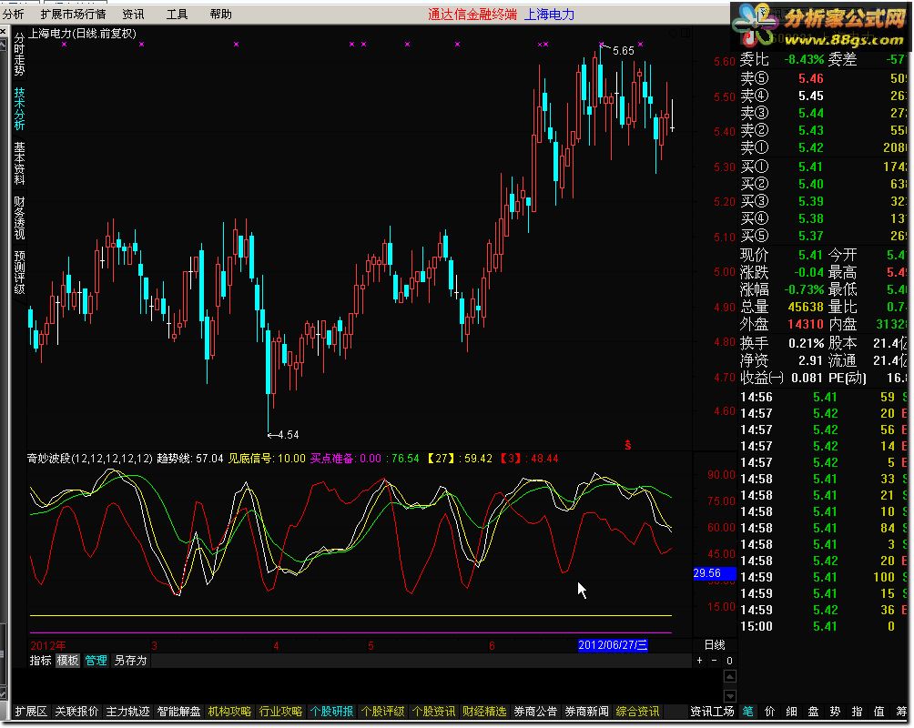Open the 综合资讯 tab
This screenshot has height=728, width=914.
pyautogui.click(x=637, y=711)
